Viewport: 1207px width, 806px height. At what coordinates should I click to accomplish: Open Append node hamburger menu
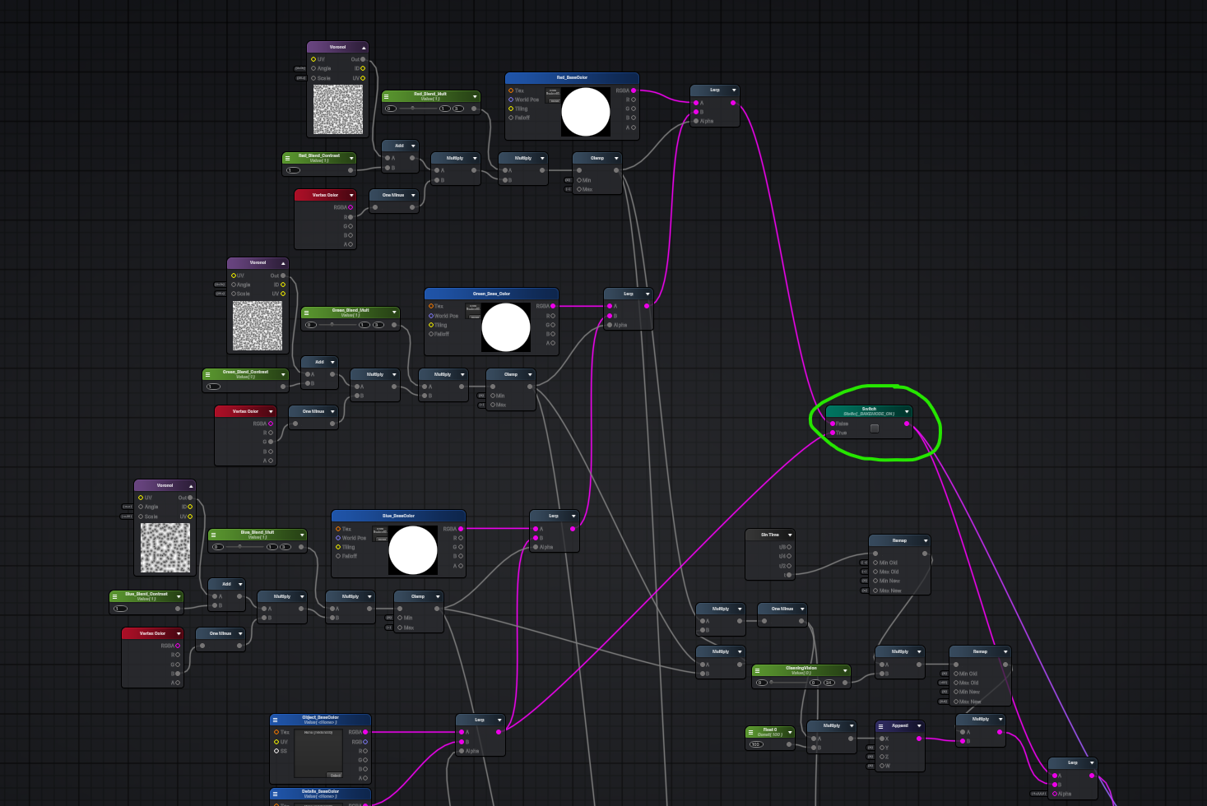coord(880,726)
